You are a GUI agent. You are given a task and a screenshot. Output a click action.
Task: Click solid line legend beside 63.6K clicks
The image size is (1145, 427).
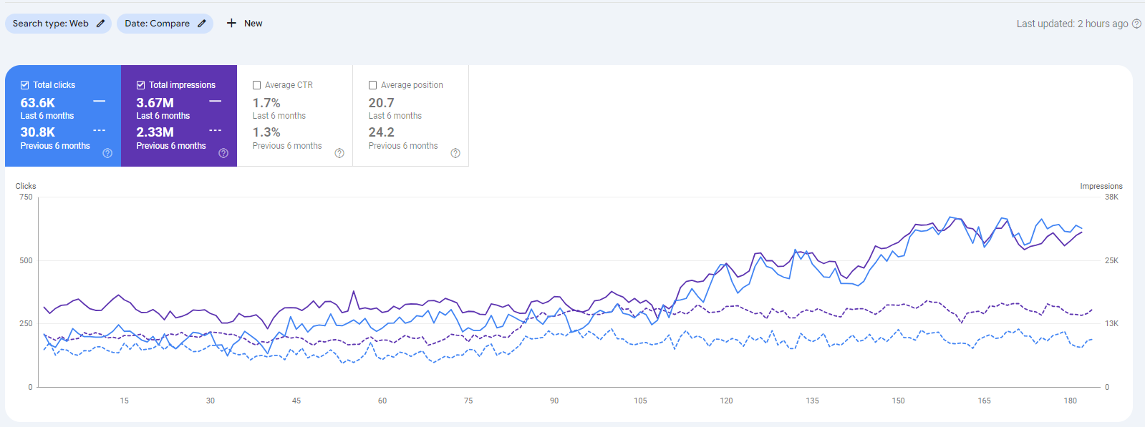[100, 102]
